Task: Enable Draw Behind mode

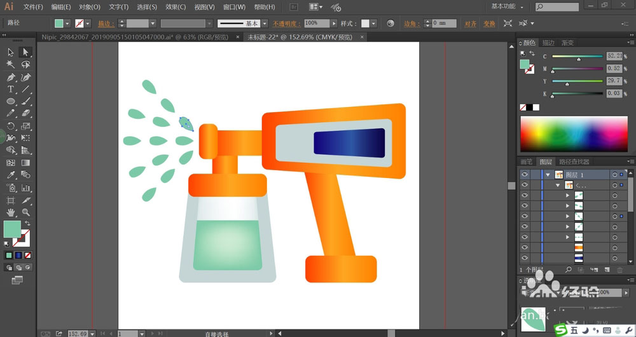Action: (18, 267)
